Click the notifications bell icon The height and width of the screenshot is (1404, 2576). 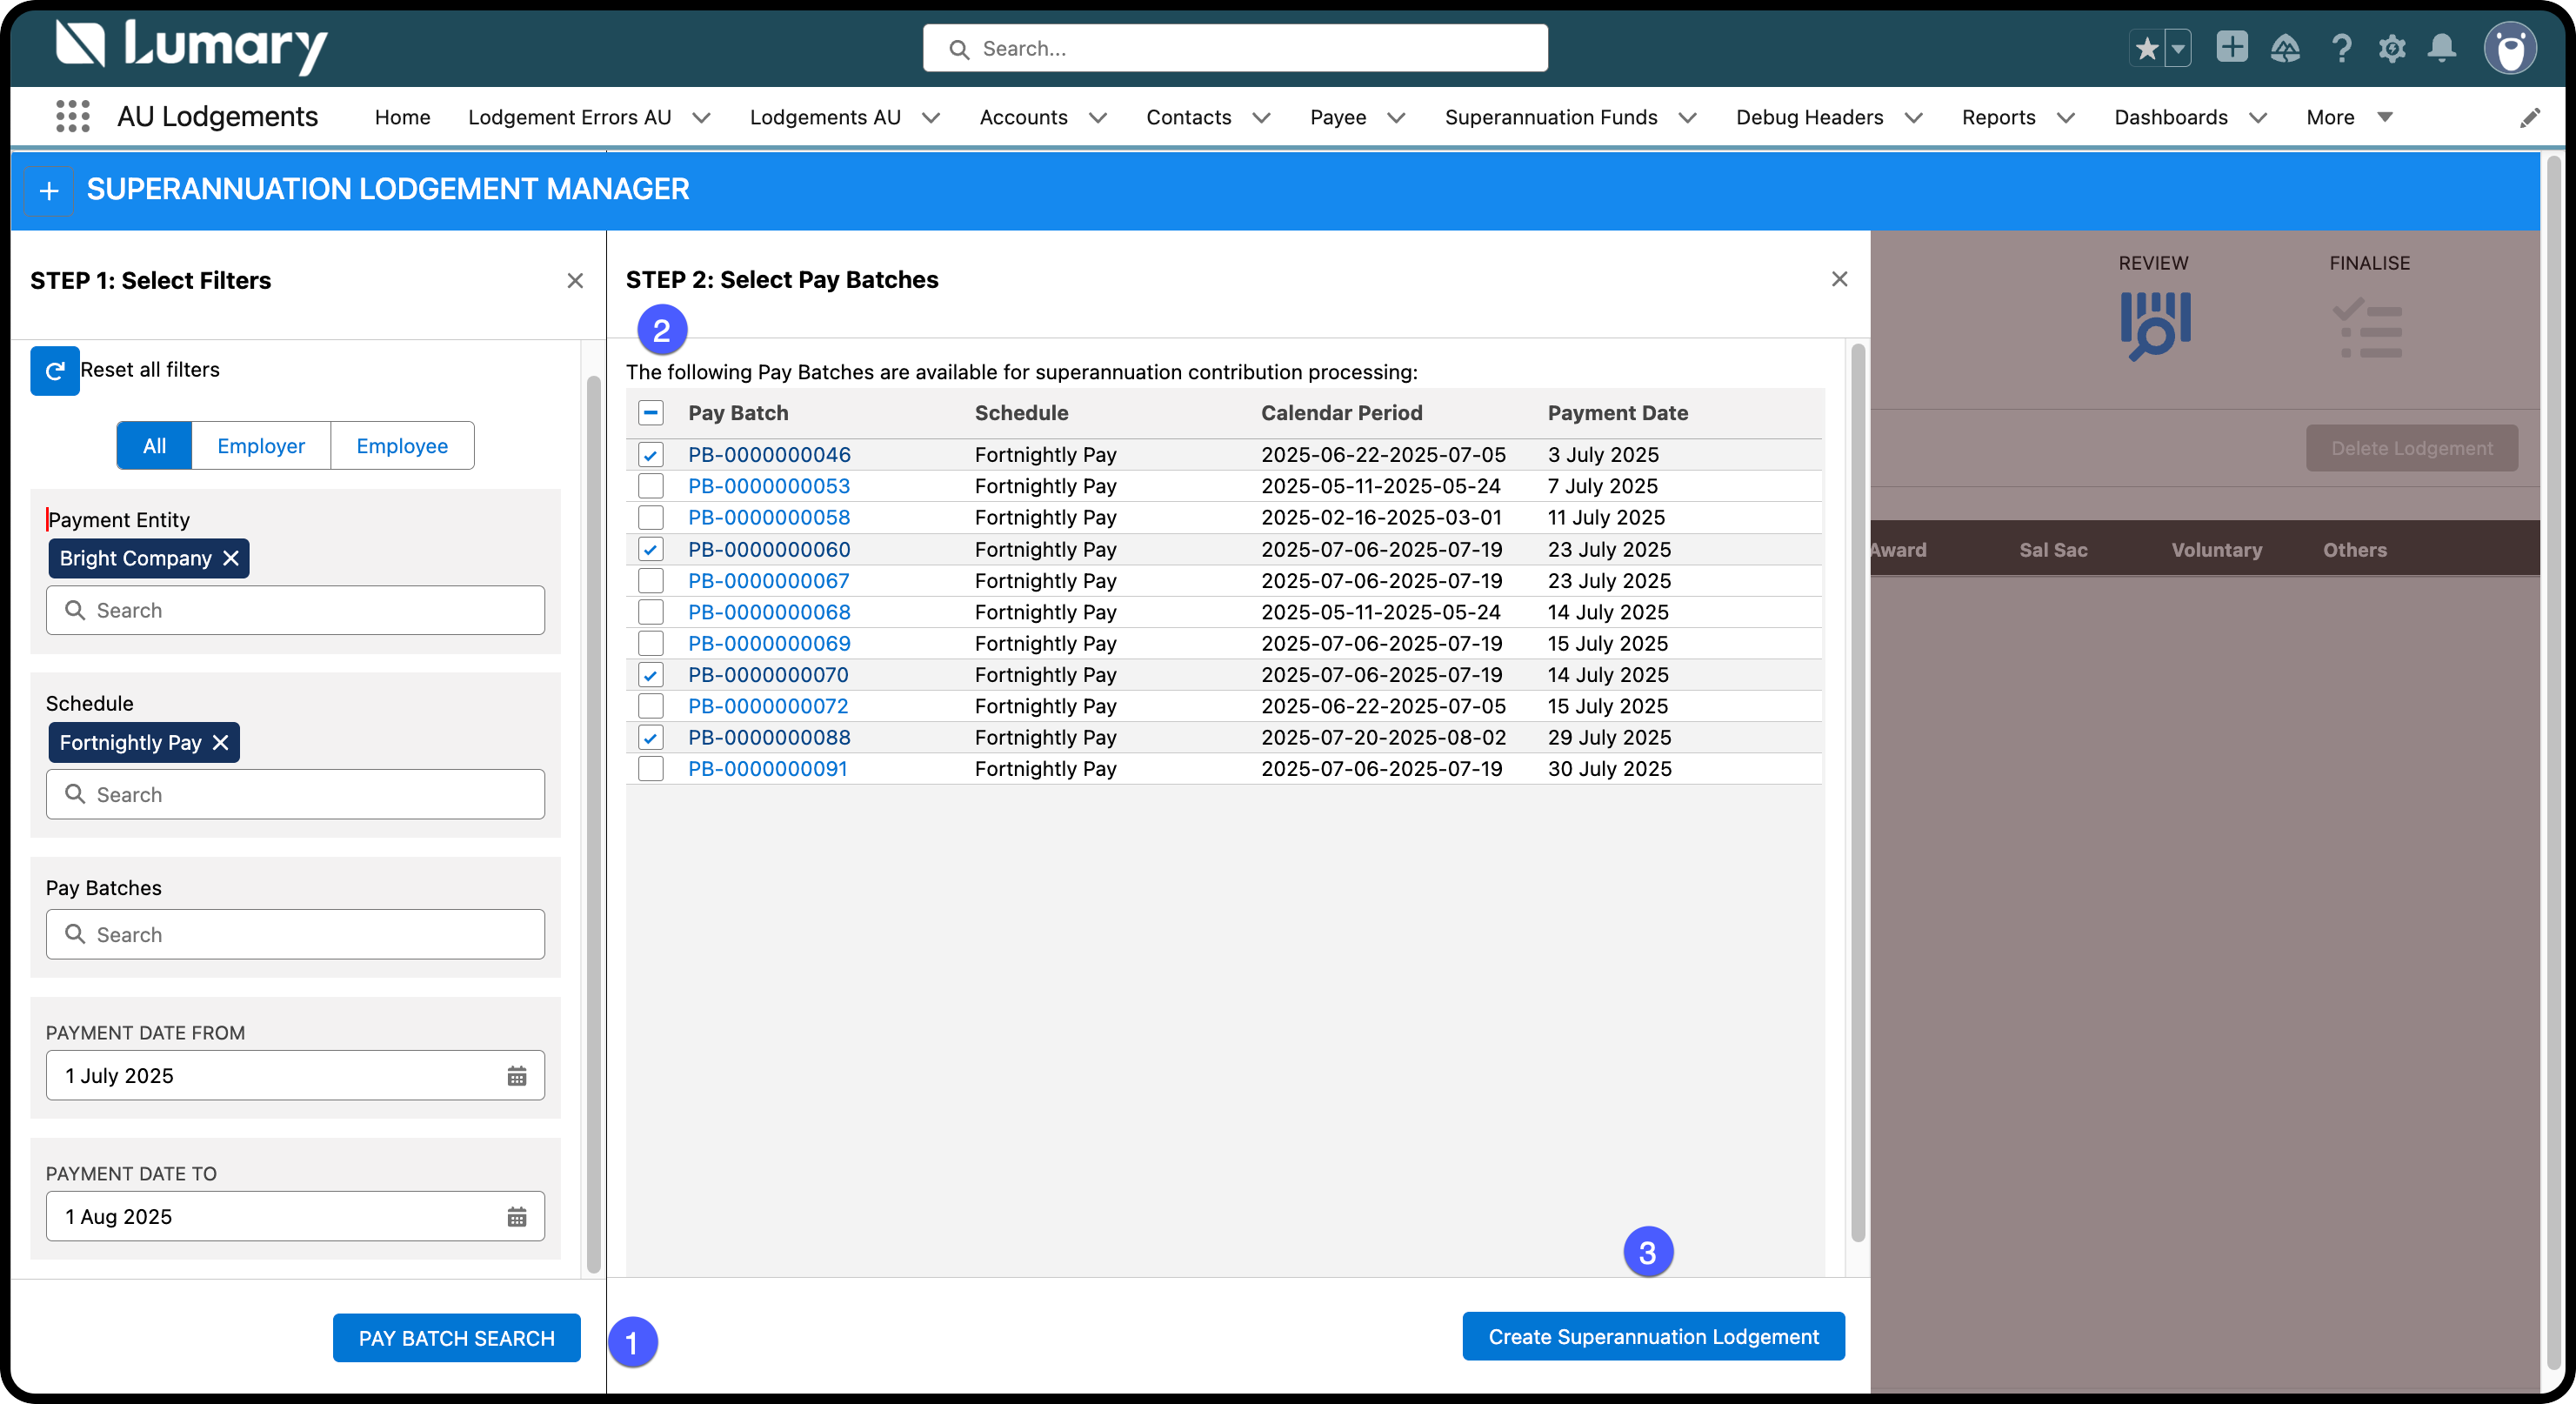(x=2441, y=48)
